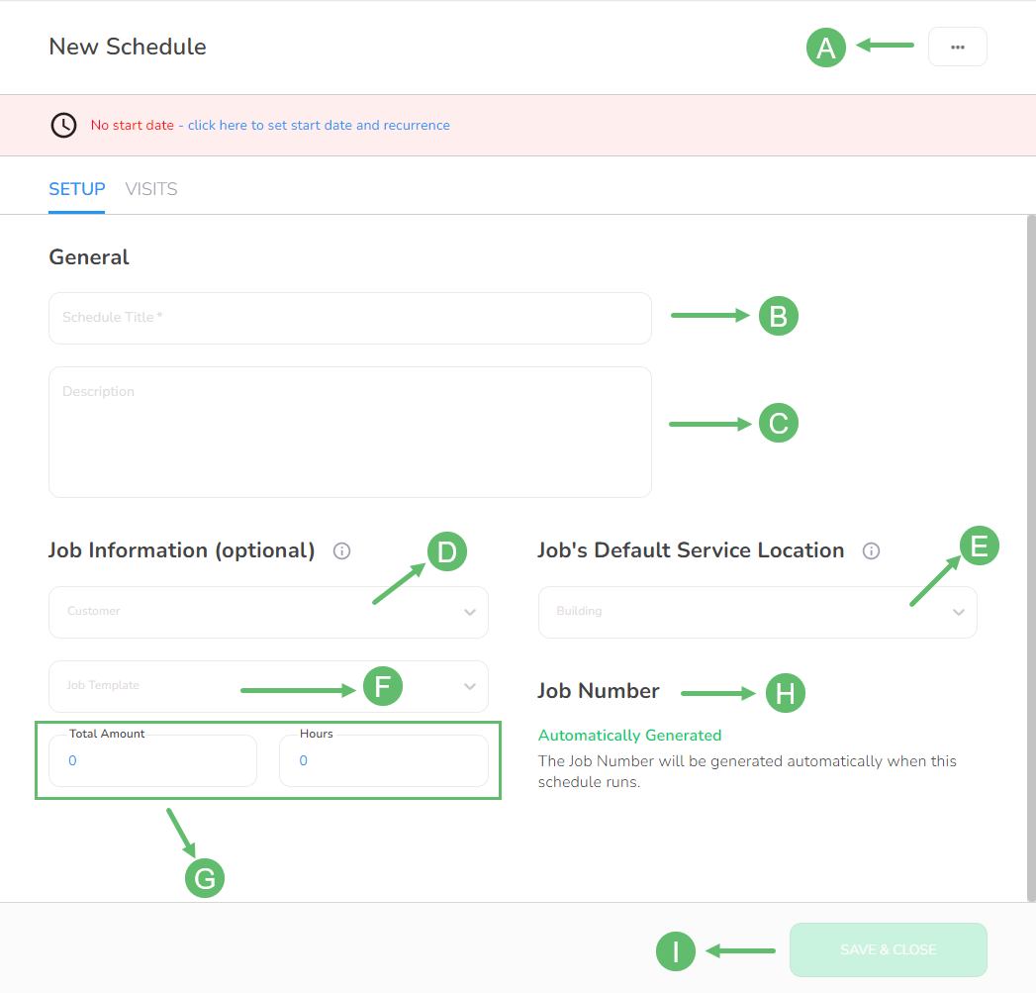Click the vertical scrollbar on the right edge
Viewport: 1036px width, 993px height.
point(1031,557)
